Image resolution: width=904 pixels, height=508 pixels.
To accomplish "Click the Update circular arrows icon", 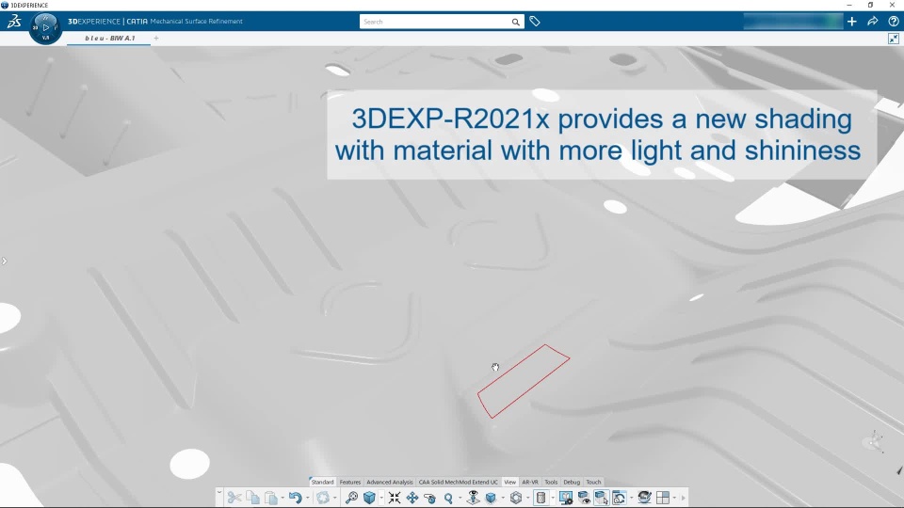I will (x=322, y=498).
